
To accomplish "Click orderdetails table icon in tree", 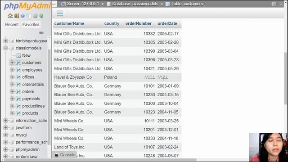I will point(18,84).
